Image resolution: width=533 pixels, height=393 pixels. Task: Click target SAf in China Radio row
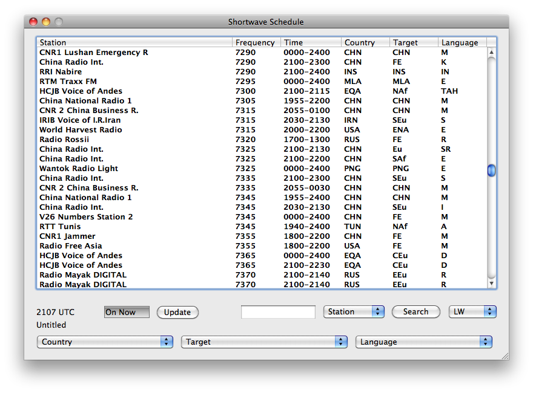399,159
